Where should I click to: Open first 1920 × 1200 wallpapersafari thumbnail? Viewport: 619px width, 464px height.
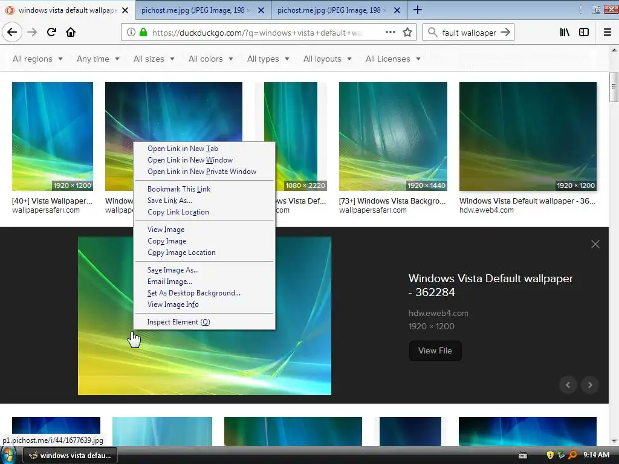[x=53, y=137]
